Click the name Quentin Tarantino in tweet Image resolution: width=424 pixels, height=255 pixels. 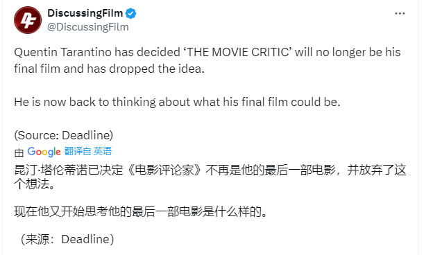pyautogui.click(x=62, y=52)
